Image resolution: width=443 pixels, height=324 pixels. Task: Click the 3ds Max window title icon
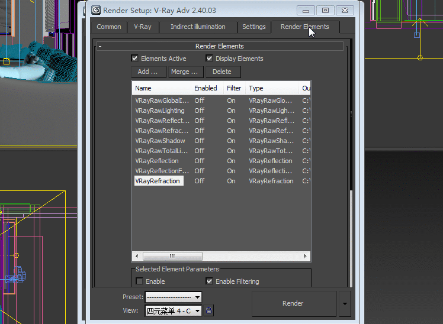(x=96, y=10)
